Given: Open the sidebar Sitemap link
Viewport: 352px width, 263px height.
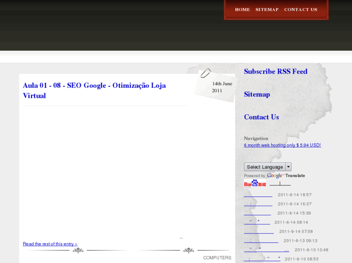Looking at the screenshot, I should (x=257, y=94).
